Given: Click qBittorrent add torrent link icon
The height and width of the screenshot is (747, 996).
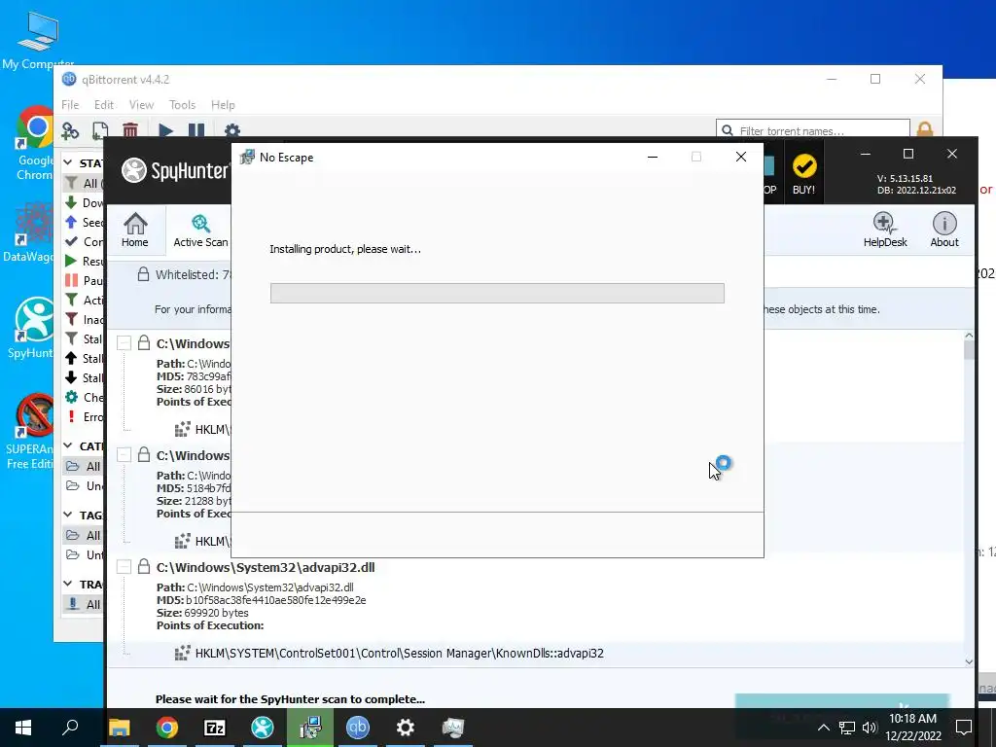Looking at the screenshot, I should click(x=70, y=131).
